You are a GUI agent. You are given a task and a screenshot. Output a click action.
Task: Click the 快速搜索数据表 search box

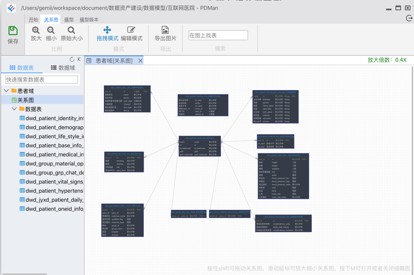41,79
